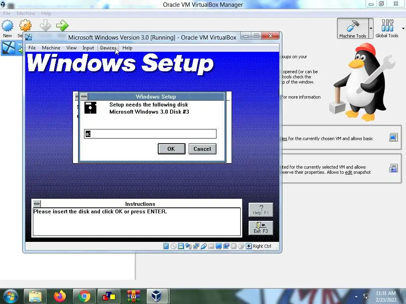Click the Exit F3 button
Screen dimensions: 406x304
click(261, 228)
